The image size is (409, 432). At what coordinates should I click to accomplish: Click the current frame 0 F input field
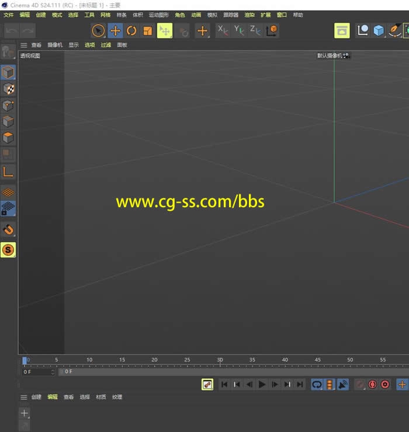[38, 371]
